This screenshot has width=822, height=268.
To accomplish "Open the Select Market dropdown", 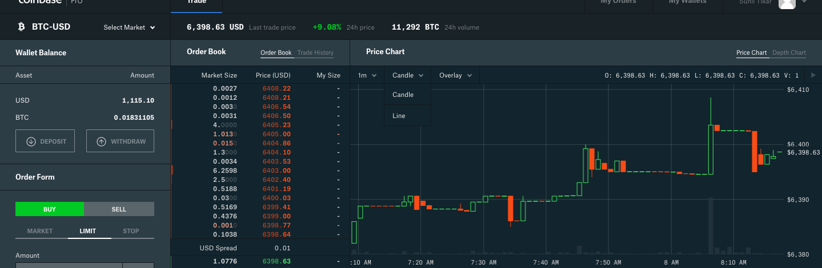I will (x=129, y=27).
